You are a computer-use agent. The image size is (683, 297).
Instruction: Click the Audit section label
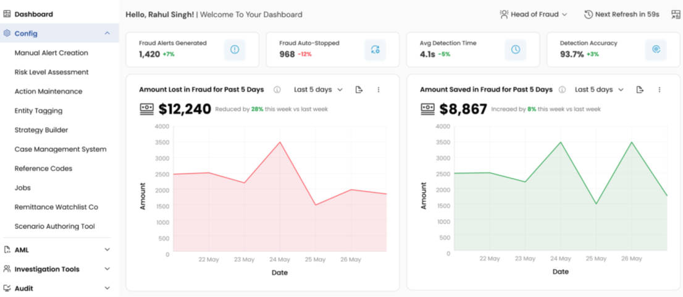[x=24, y=288]
